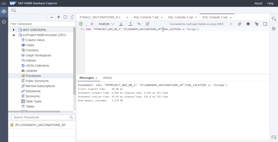This screenshot has height=142, width=278.
Task: Open Sequences in the tree
Action: coord(33,91)
